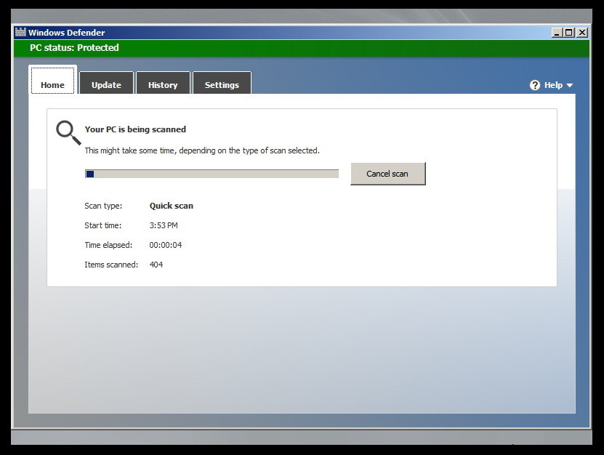Select the Quick scan type text
Screen dimensions: 604x455
tap(171, 206)
